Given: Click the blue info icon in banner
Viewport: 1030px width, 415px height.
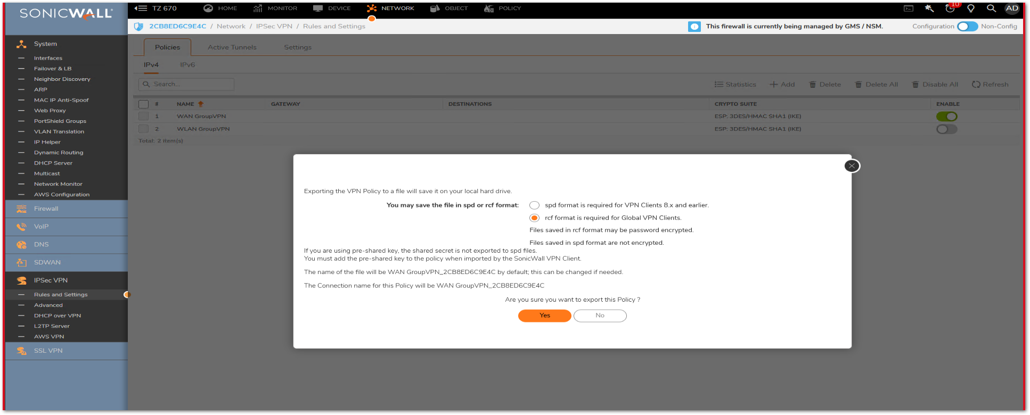Looking at the screenshot, I should (x=694, y=27).
